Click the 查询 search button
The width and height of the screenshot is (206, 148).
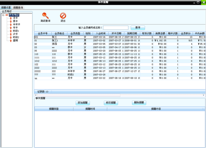pyautogui.click(x=137, y=27)
